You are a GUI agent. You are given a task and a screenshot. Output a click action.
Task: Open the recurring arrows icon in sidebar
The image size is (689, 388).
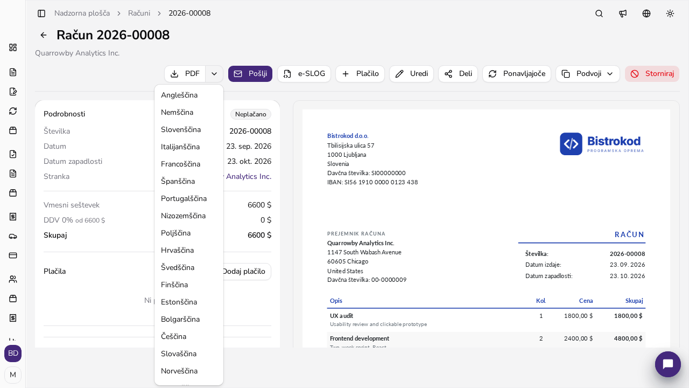13,111
